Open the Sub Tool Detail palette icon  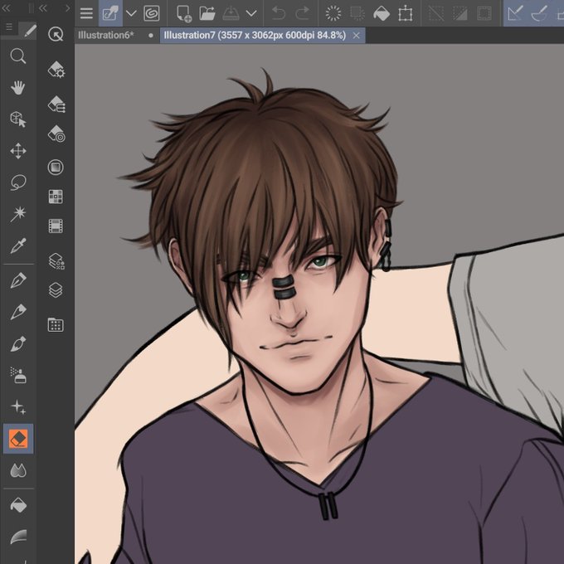click(x=56, y=70)
